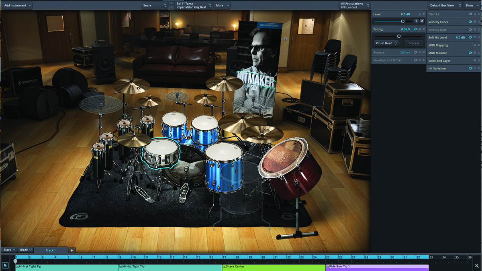Select the arrow pointer tool in timeline

point(5,266)
